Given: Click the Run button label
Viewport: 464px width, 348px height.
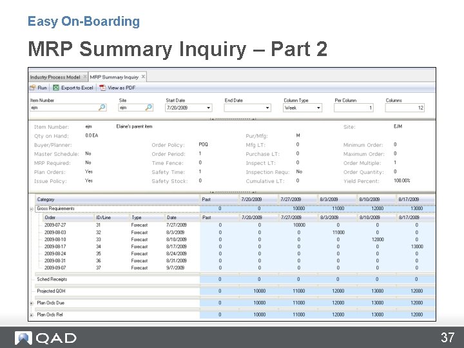Looking at the screenshot, I should 42,88.
